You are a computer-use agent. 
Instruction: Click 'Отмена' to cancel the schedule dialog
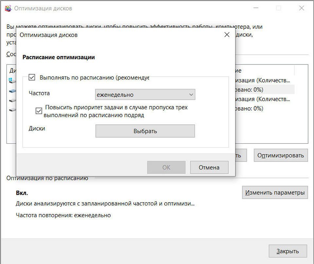point(209,167)
